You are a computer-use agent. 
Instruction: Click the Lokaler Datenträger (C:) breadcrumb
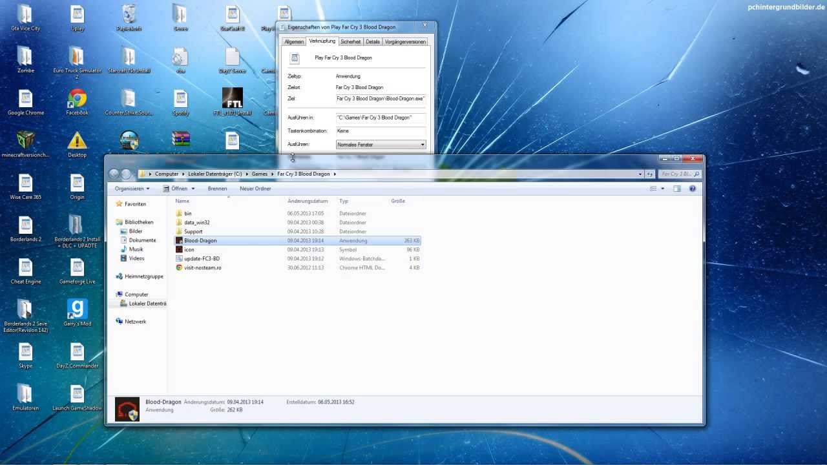tap(215, 174)
